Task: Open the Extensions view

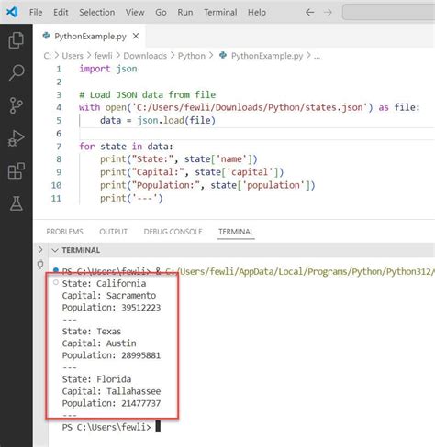Action: [16, 170]
